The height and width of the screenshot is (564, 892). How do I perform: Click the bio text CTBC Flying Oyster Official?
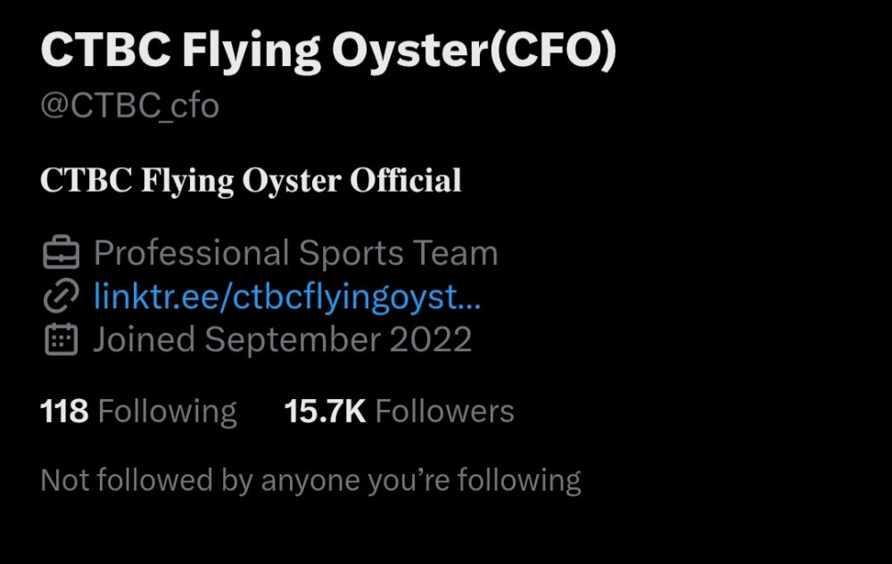pos(251,181)
